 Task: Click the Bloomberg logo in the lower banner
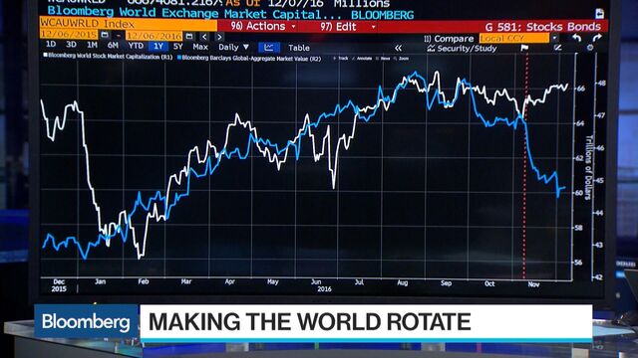click(x=86, y=321)
